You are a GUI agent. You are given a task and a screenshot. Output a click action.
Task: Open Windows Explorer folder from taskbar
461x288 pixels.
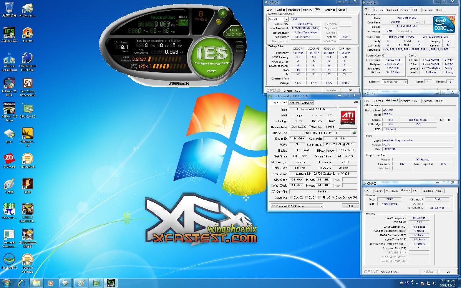[36, 283]
